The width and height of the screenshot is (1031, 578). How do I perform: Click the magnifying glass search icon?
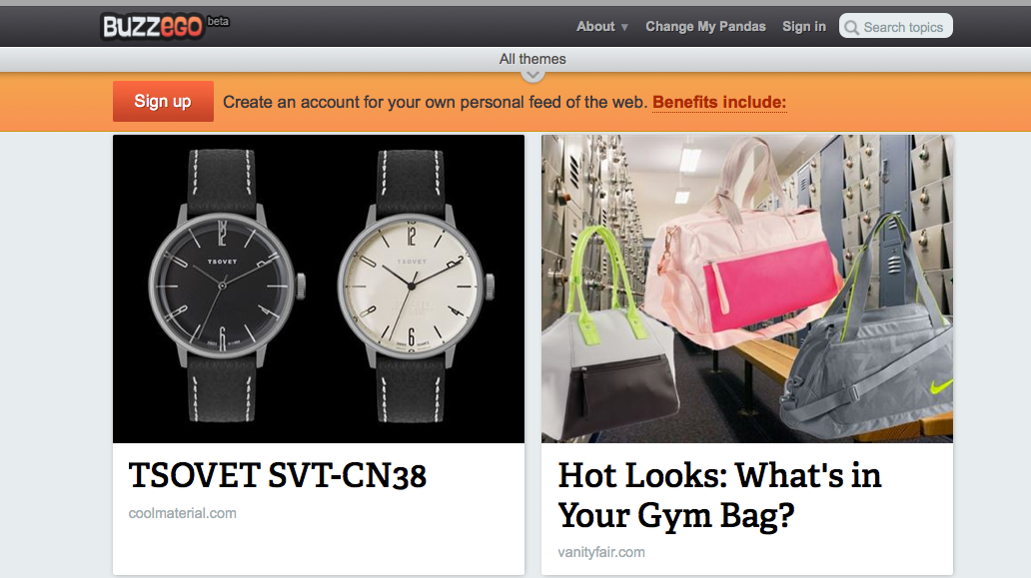pyautogui.click(x=851, y=27)
